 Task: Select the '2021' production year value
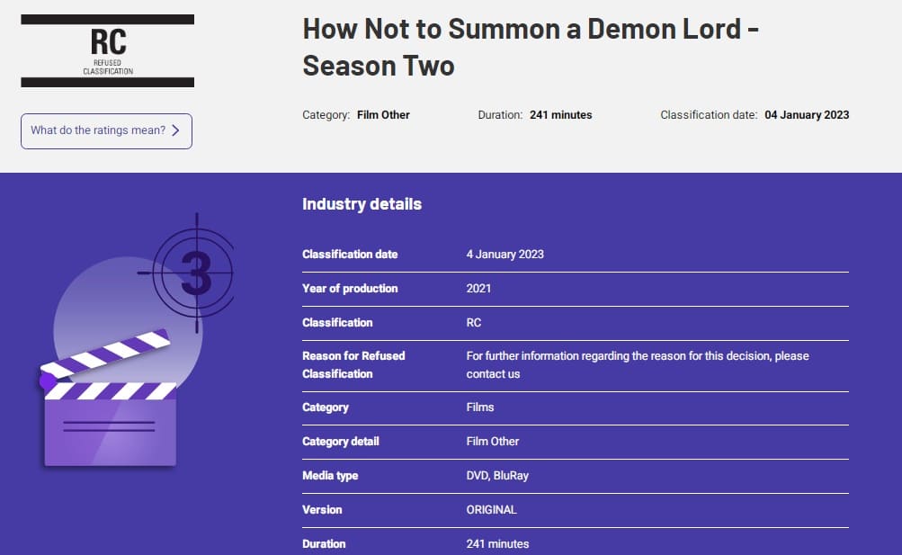(478, 289)
